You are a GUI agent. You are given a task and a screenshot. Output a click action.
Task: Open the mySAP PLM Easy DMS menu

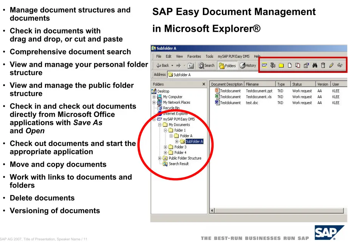234,56
